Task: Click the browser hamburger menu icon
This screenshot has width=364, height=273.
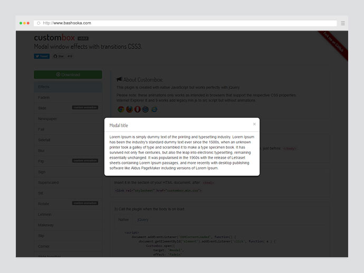Action: [343, 23]
